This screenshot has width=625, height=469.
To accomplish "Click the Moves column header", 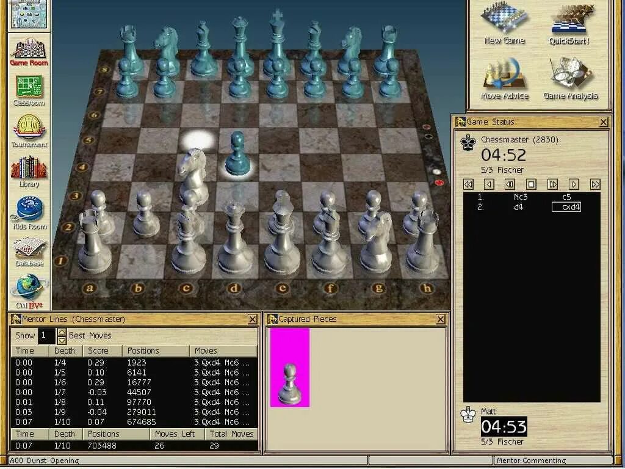I will pyautogui.click(x=223, y=351).
